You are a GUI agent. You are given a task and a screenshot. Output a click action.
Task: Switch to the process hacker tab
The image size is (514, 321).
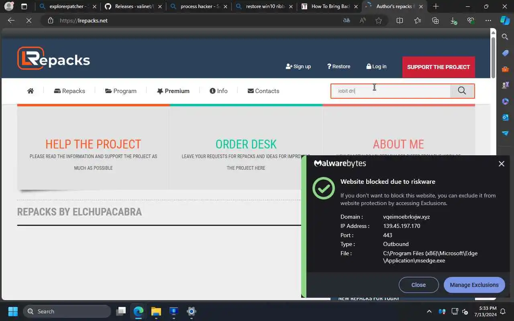point(199,6)
